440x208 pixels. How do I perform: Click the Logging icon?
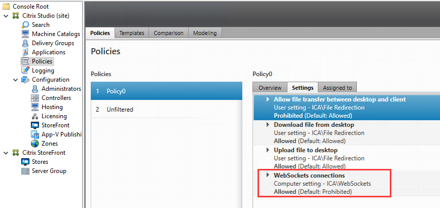click(25, 71)
